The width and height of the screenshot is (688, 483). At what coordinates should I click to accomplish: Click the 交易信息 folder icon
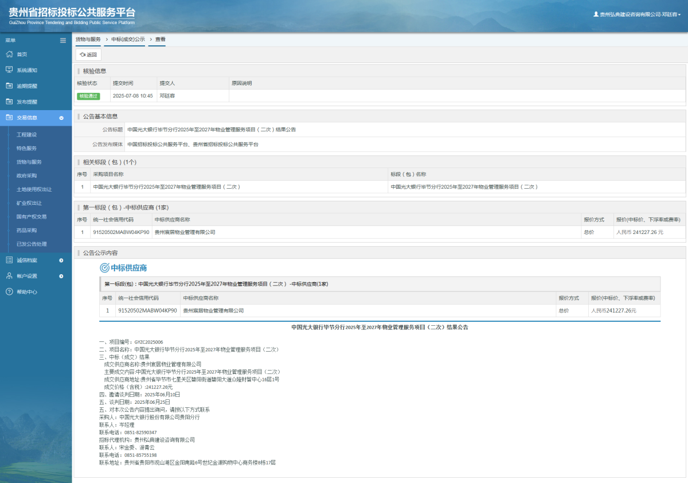point(9,118)
